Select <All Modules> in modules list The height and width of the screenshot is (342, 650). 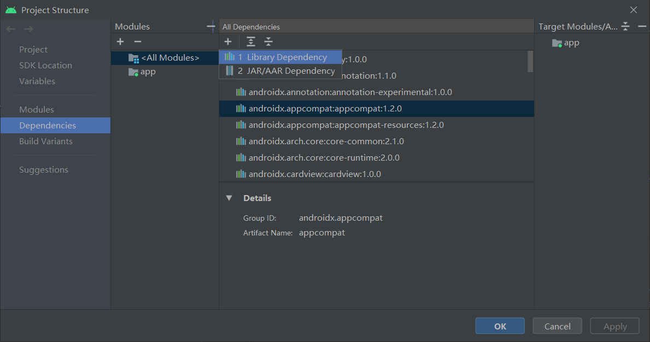[x=165, y=58]
